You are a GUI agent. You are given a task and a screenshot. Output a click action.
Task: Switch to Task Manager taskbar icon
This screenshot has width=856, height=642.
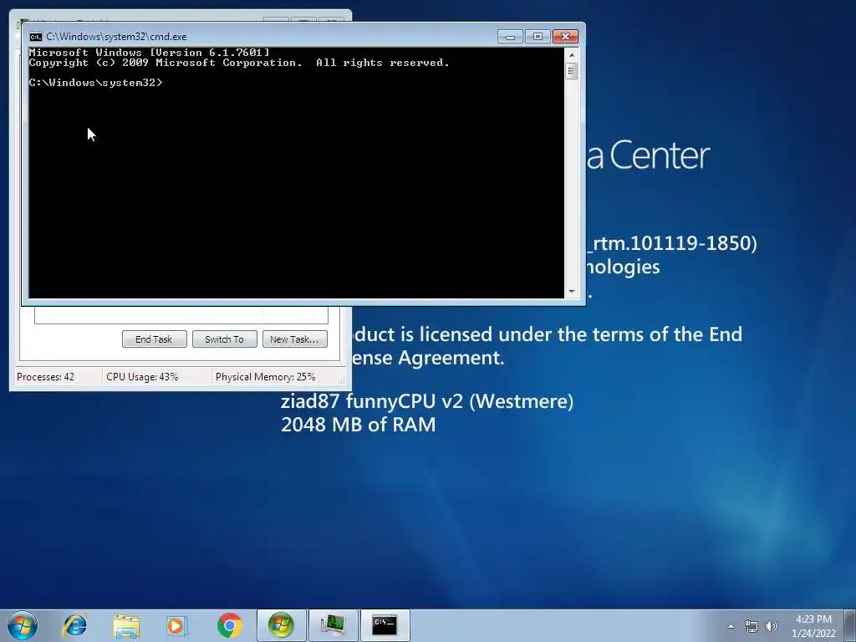[333, 625]
